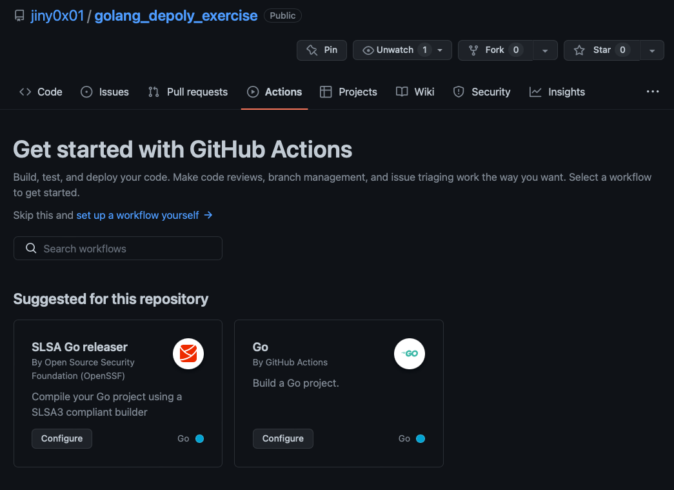Viewport: 674px width, 490px height.
Task: Open the Wiki tab
Action: 415,92
